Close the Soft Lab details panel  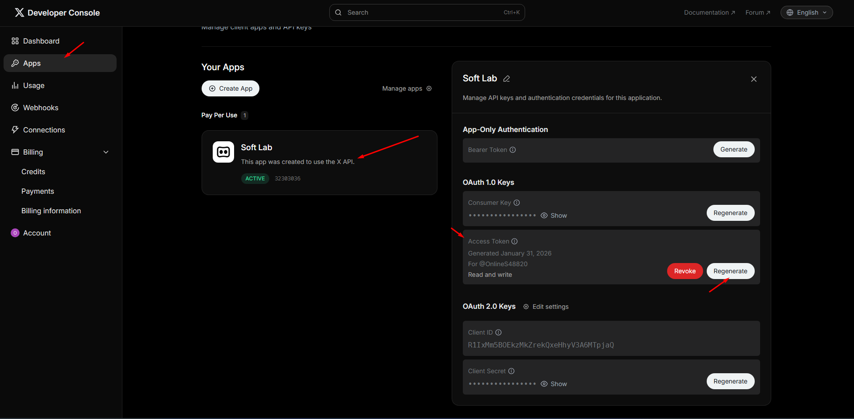(x=753, y=79)
